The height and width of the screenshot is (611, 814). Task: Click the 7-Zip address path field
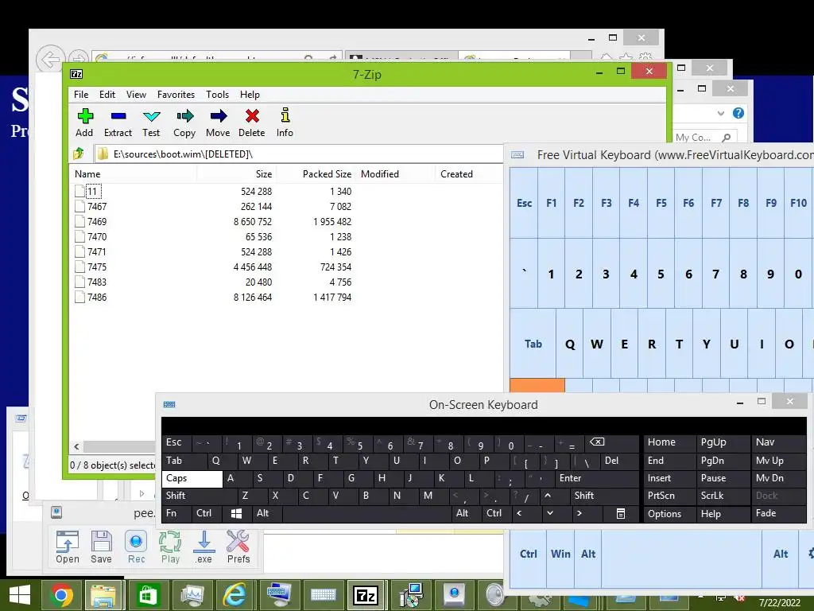tap(299, 154)
